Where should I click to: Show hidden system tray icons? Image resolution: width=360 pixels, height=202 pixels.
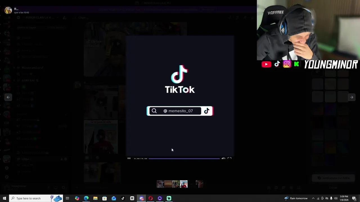click(313, 198)
